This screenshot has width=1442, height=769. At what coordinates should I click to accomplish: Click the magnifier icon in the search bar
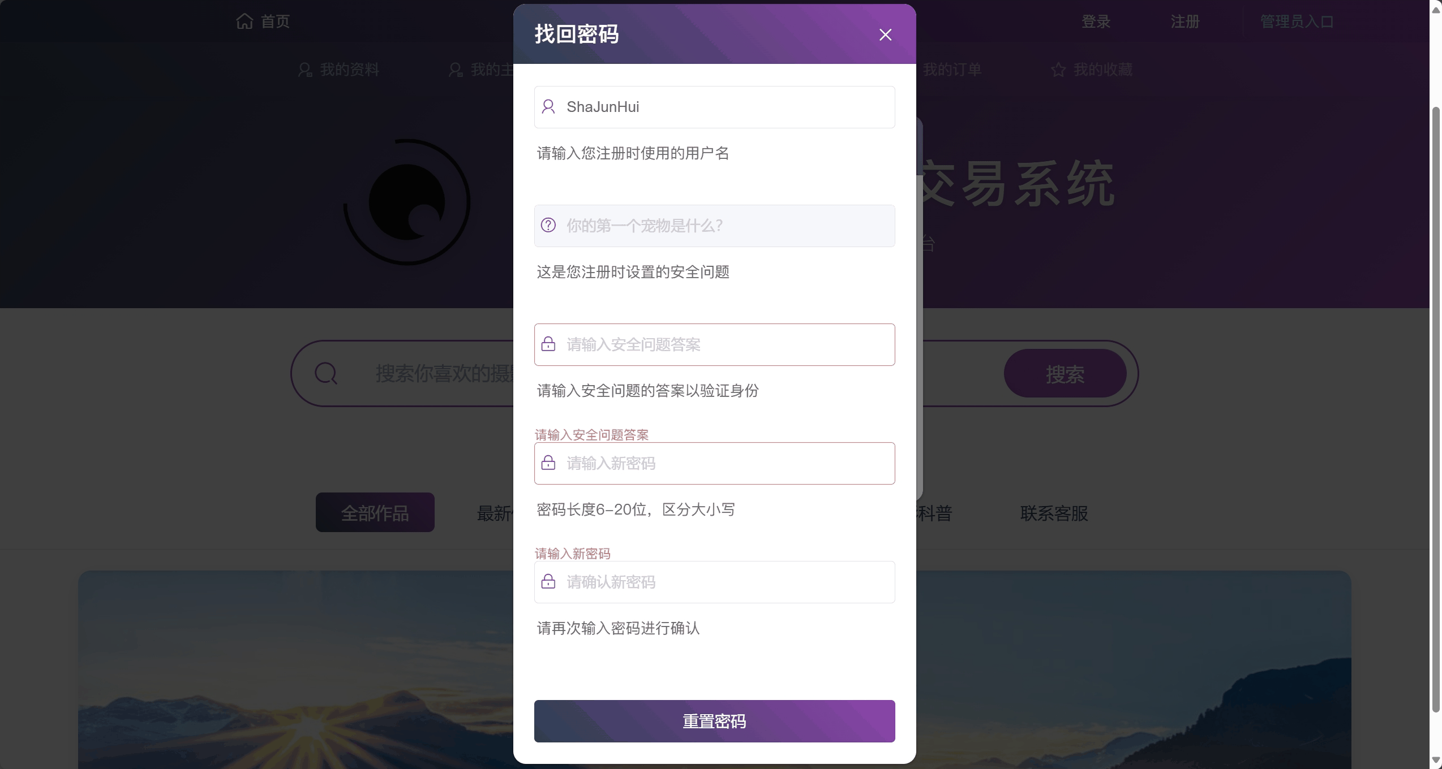point(326,373)
